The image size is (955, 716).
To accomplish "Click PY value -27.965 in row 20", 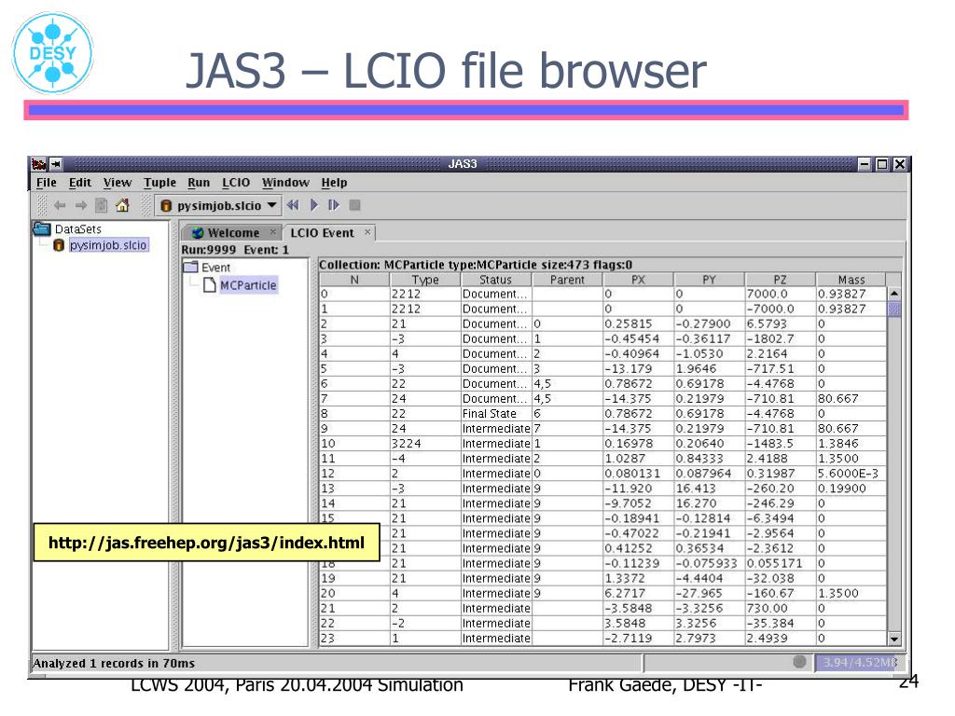I will pyautogui.click(x=709, y=593).
